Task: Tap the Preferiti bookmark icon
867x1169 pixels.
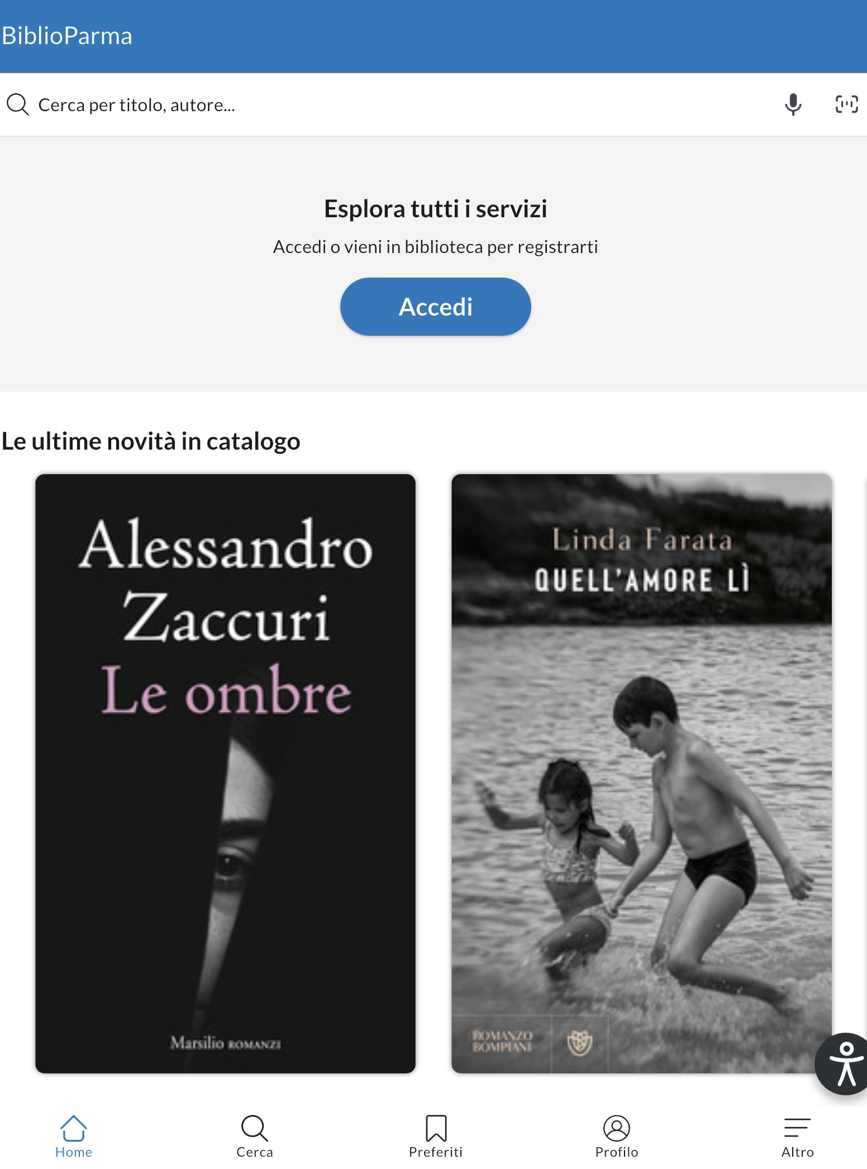Action: point(436,1128)
